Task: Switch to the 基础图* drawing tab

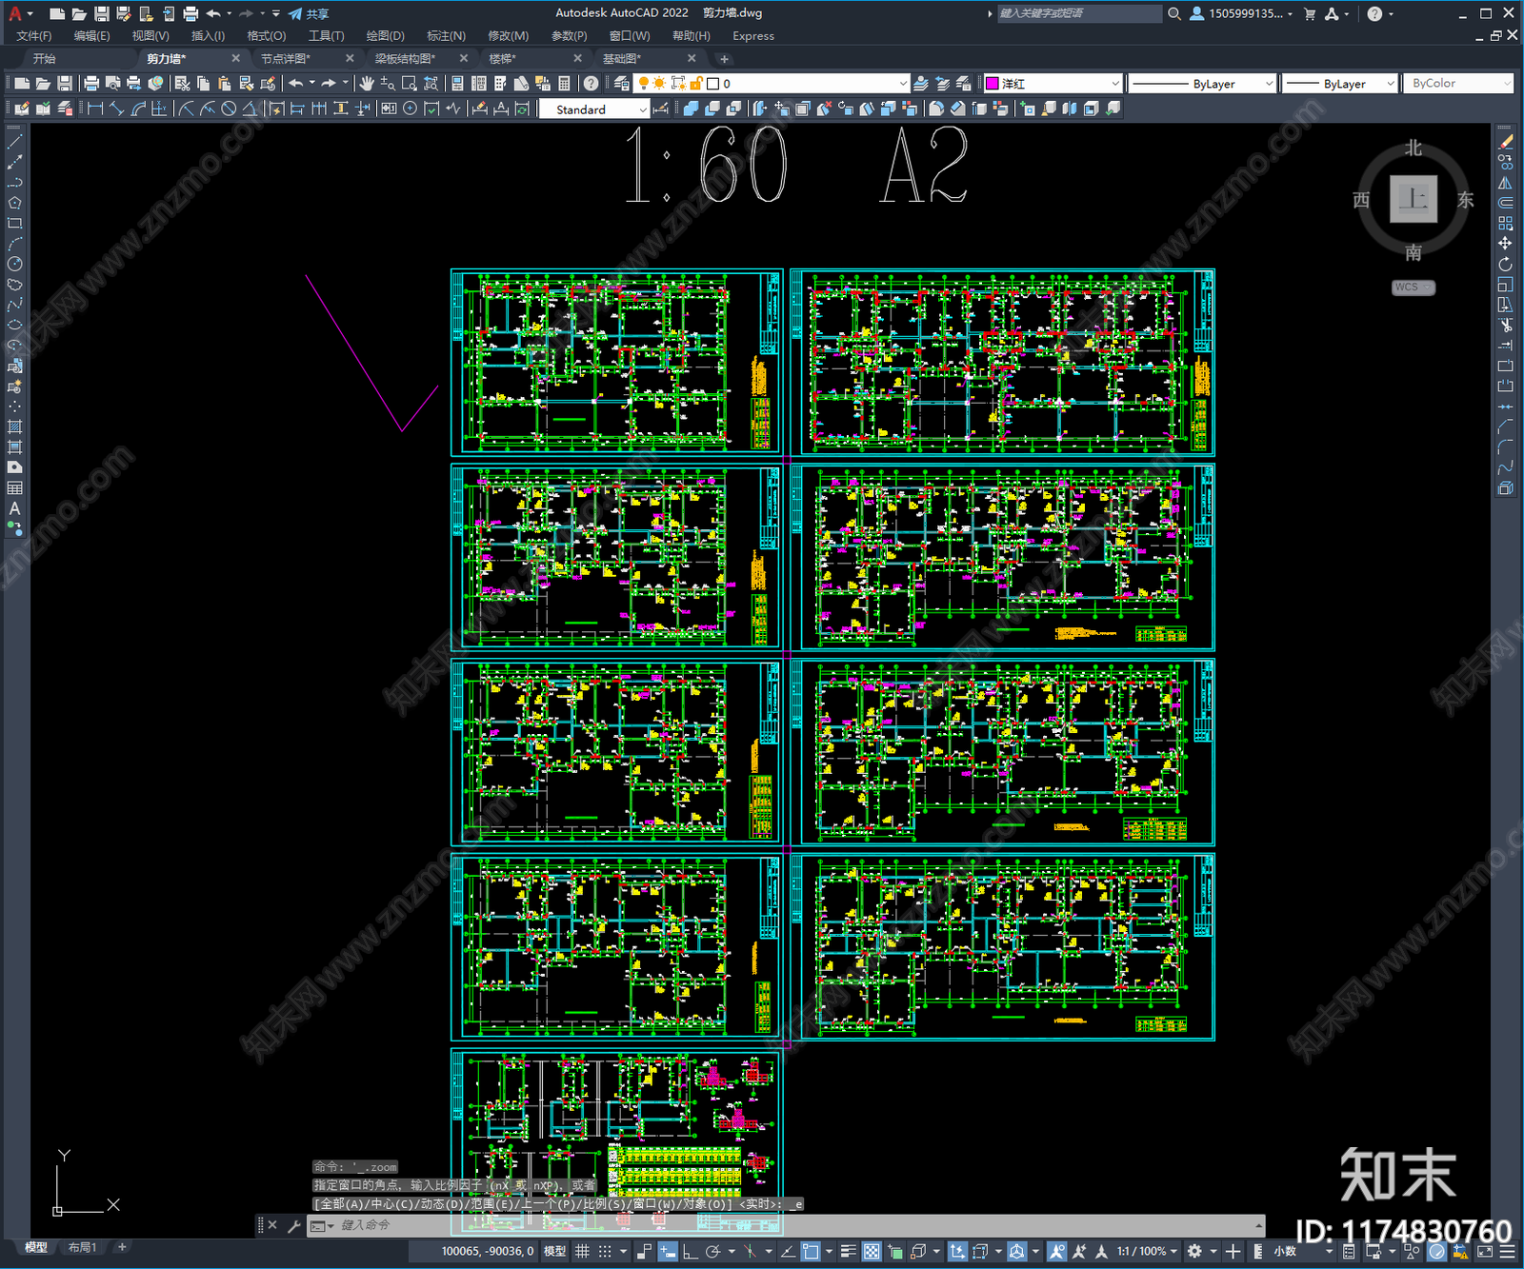Action: pos(622,59)
